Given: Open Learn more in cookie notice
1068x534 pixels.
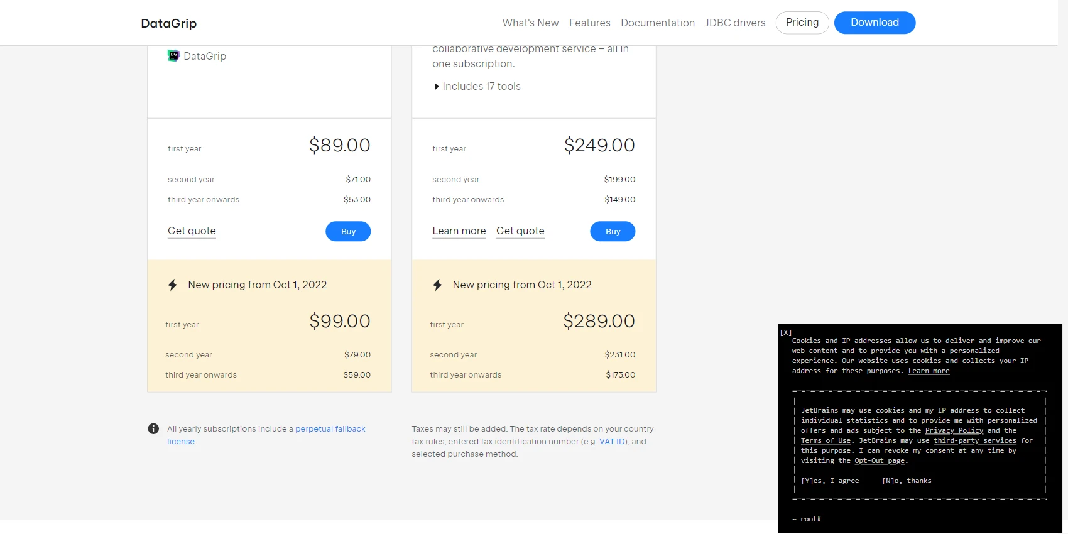Looking at the screenshot, I should pyautogui.click(x=929, y=371).
